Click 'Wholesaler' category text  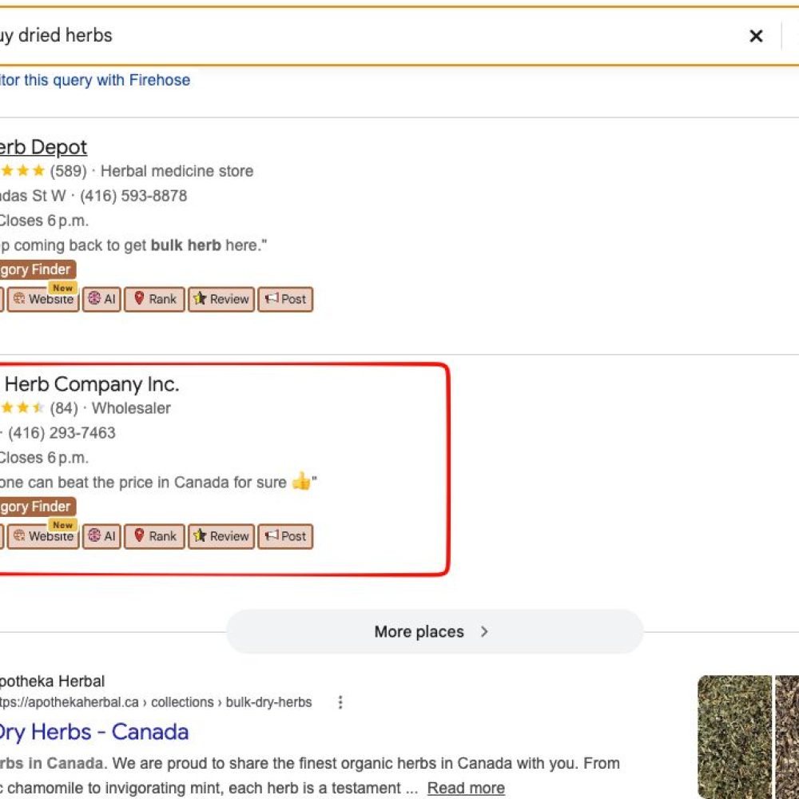(x=131, y=408)
